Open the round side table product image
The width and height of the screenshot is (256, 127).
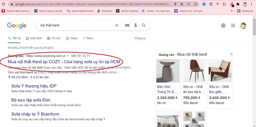pos(168,71)
